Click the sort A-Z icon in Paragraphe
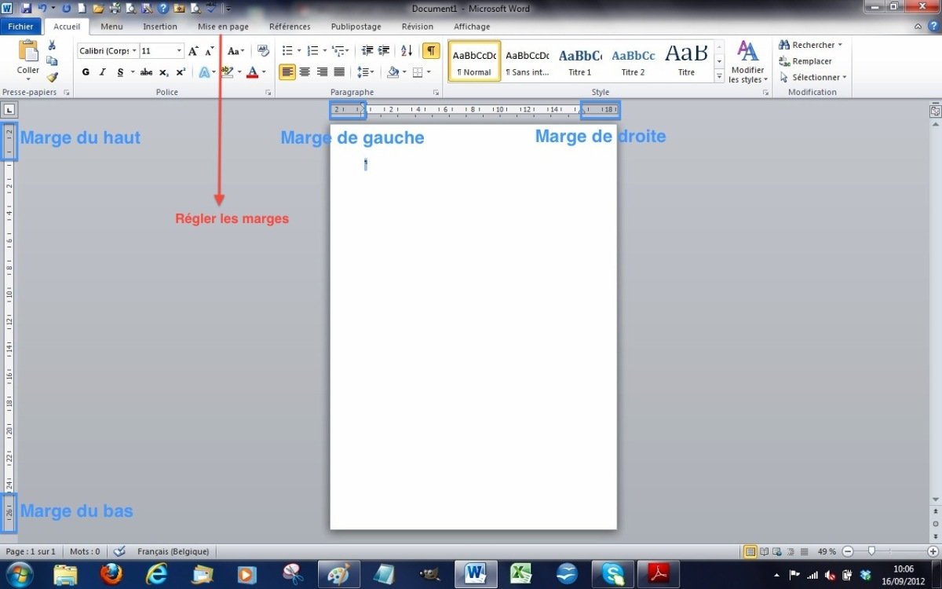 pyautogui.click(x=407, y=50)
